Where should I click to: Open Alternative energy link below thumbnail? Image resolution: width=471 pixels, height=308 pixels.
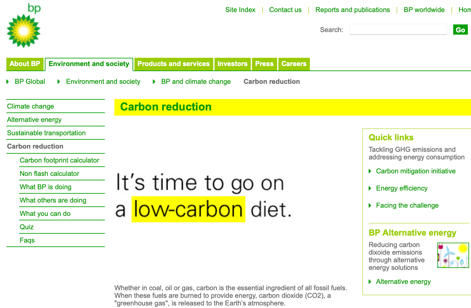pyautogui.click(x=403, y=282)
